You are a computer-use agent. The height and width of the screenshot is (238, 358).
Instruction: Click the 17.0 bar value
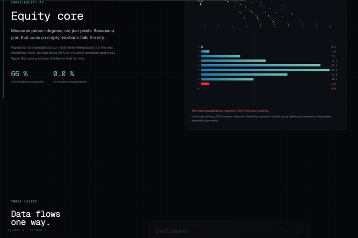tap(334, 74)
